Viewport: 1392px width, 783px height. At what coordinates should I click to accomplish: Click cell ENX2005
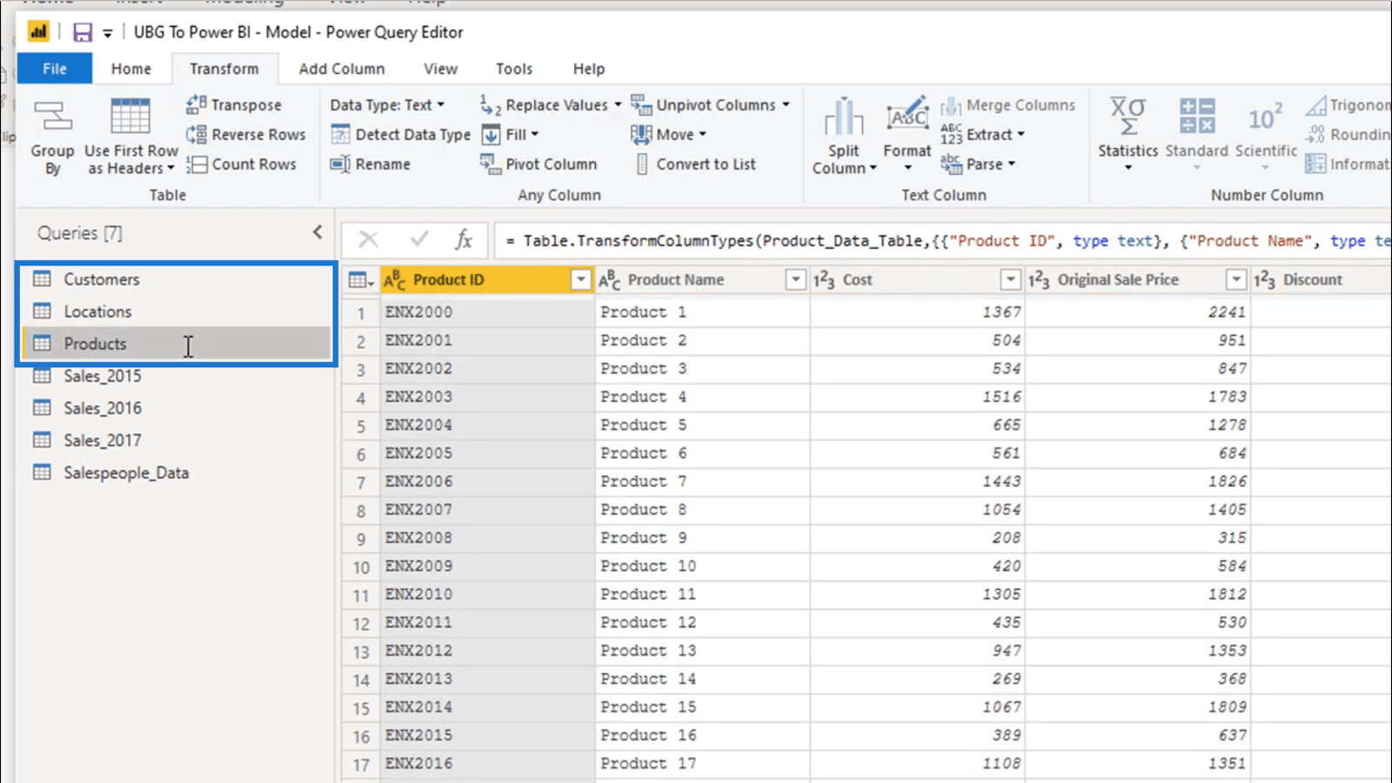tap(486, 453)
